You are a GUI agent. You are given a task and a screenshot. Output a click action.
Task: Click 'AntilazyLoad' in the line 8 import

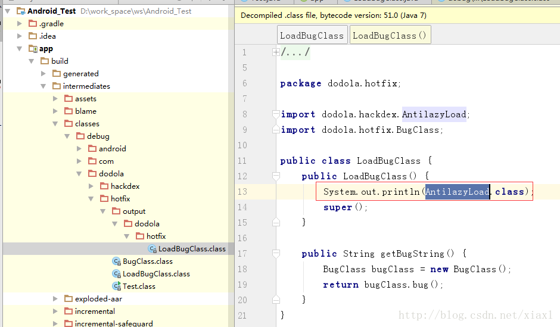tap(434, 114)
